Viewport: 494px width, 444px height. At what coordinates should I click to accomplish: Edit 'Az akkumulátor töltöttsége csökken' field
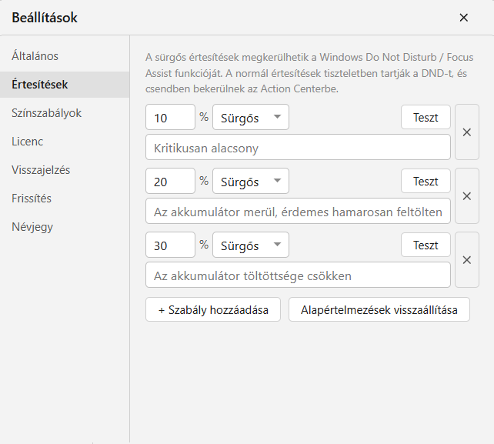coord(298,275)
